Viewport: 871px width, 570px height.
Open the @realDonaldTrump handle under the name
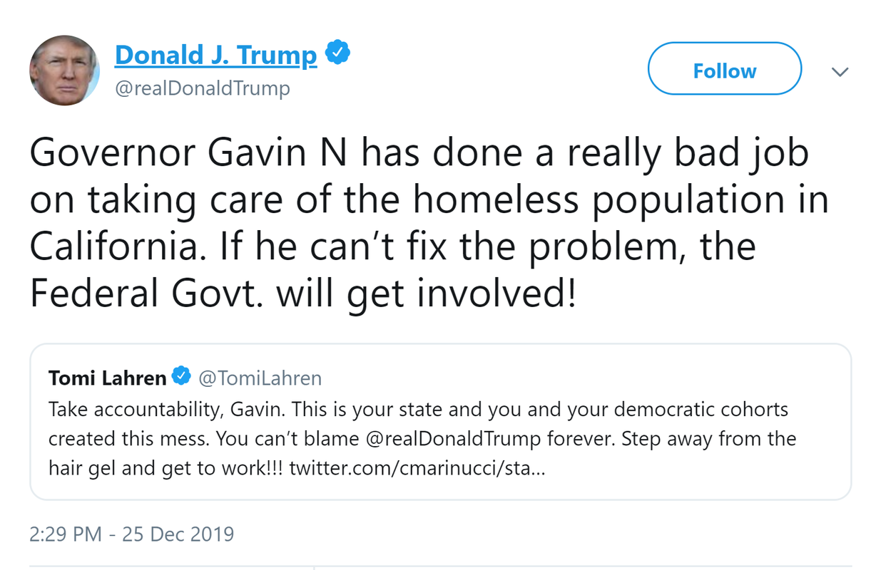coord(202,88)
